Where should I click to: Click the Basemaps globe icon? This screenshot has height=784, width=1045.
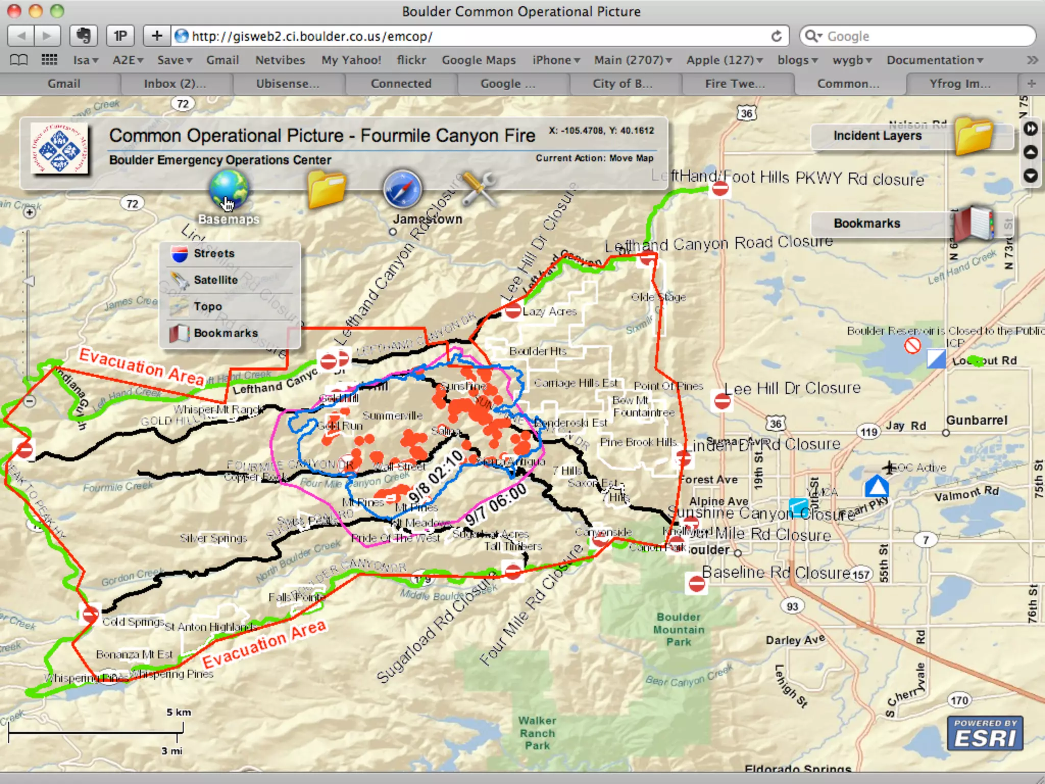228,189
